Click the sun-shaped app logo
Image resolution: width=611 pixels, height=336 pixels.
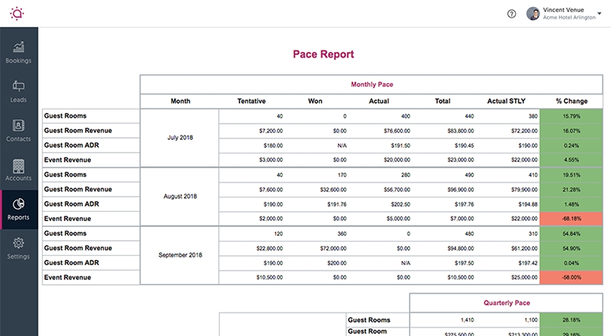click(16, 13)
